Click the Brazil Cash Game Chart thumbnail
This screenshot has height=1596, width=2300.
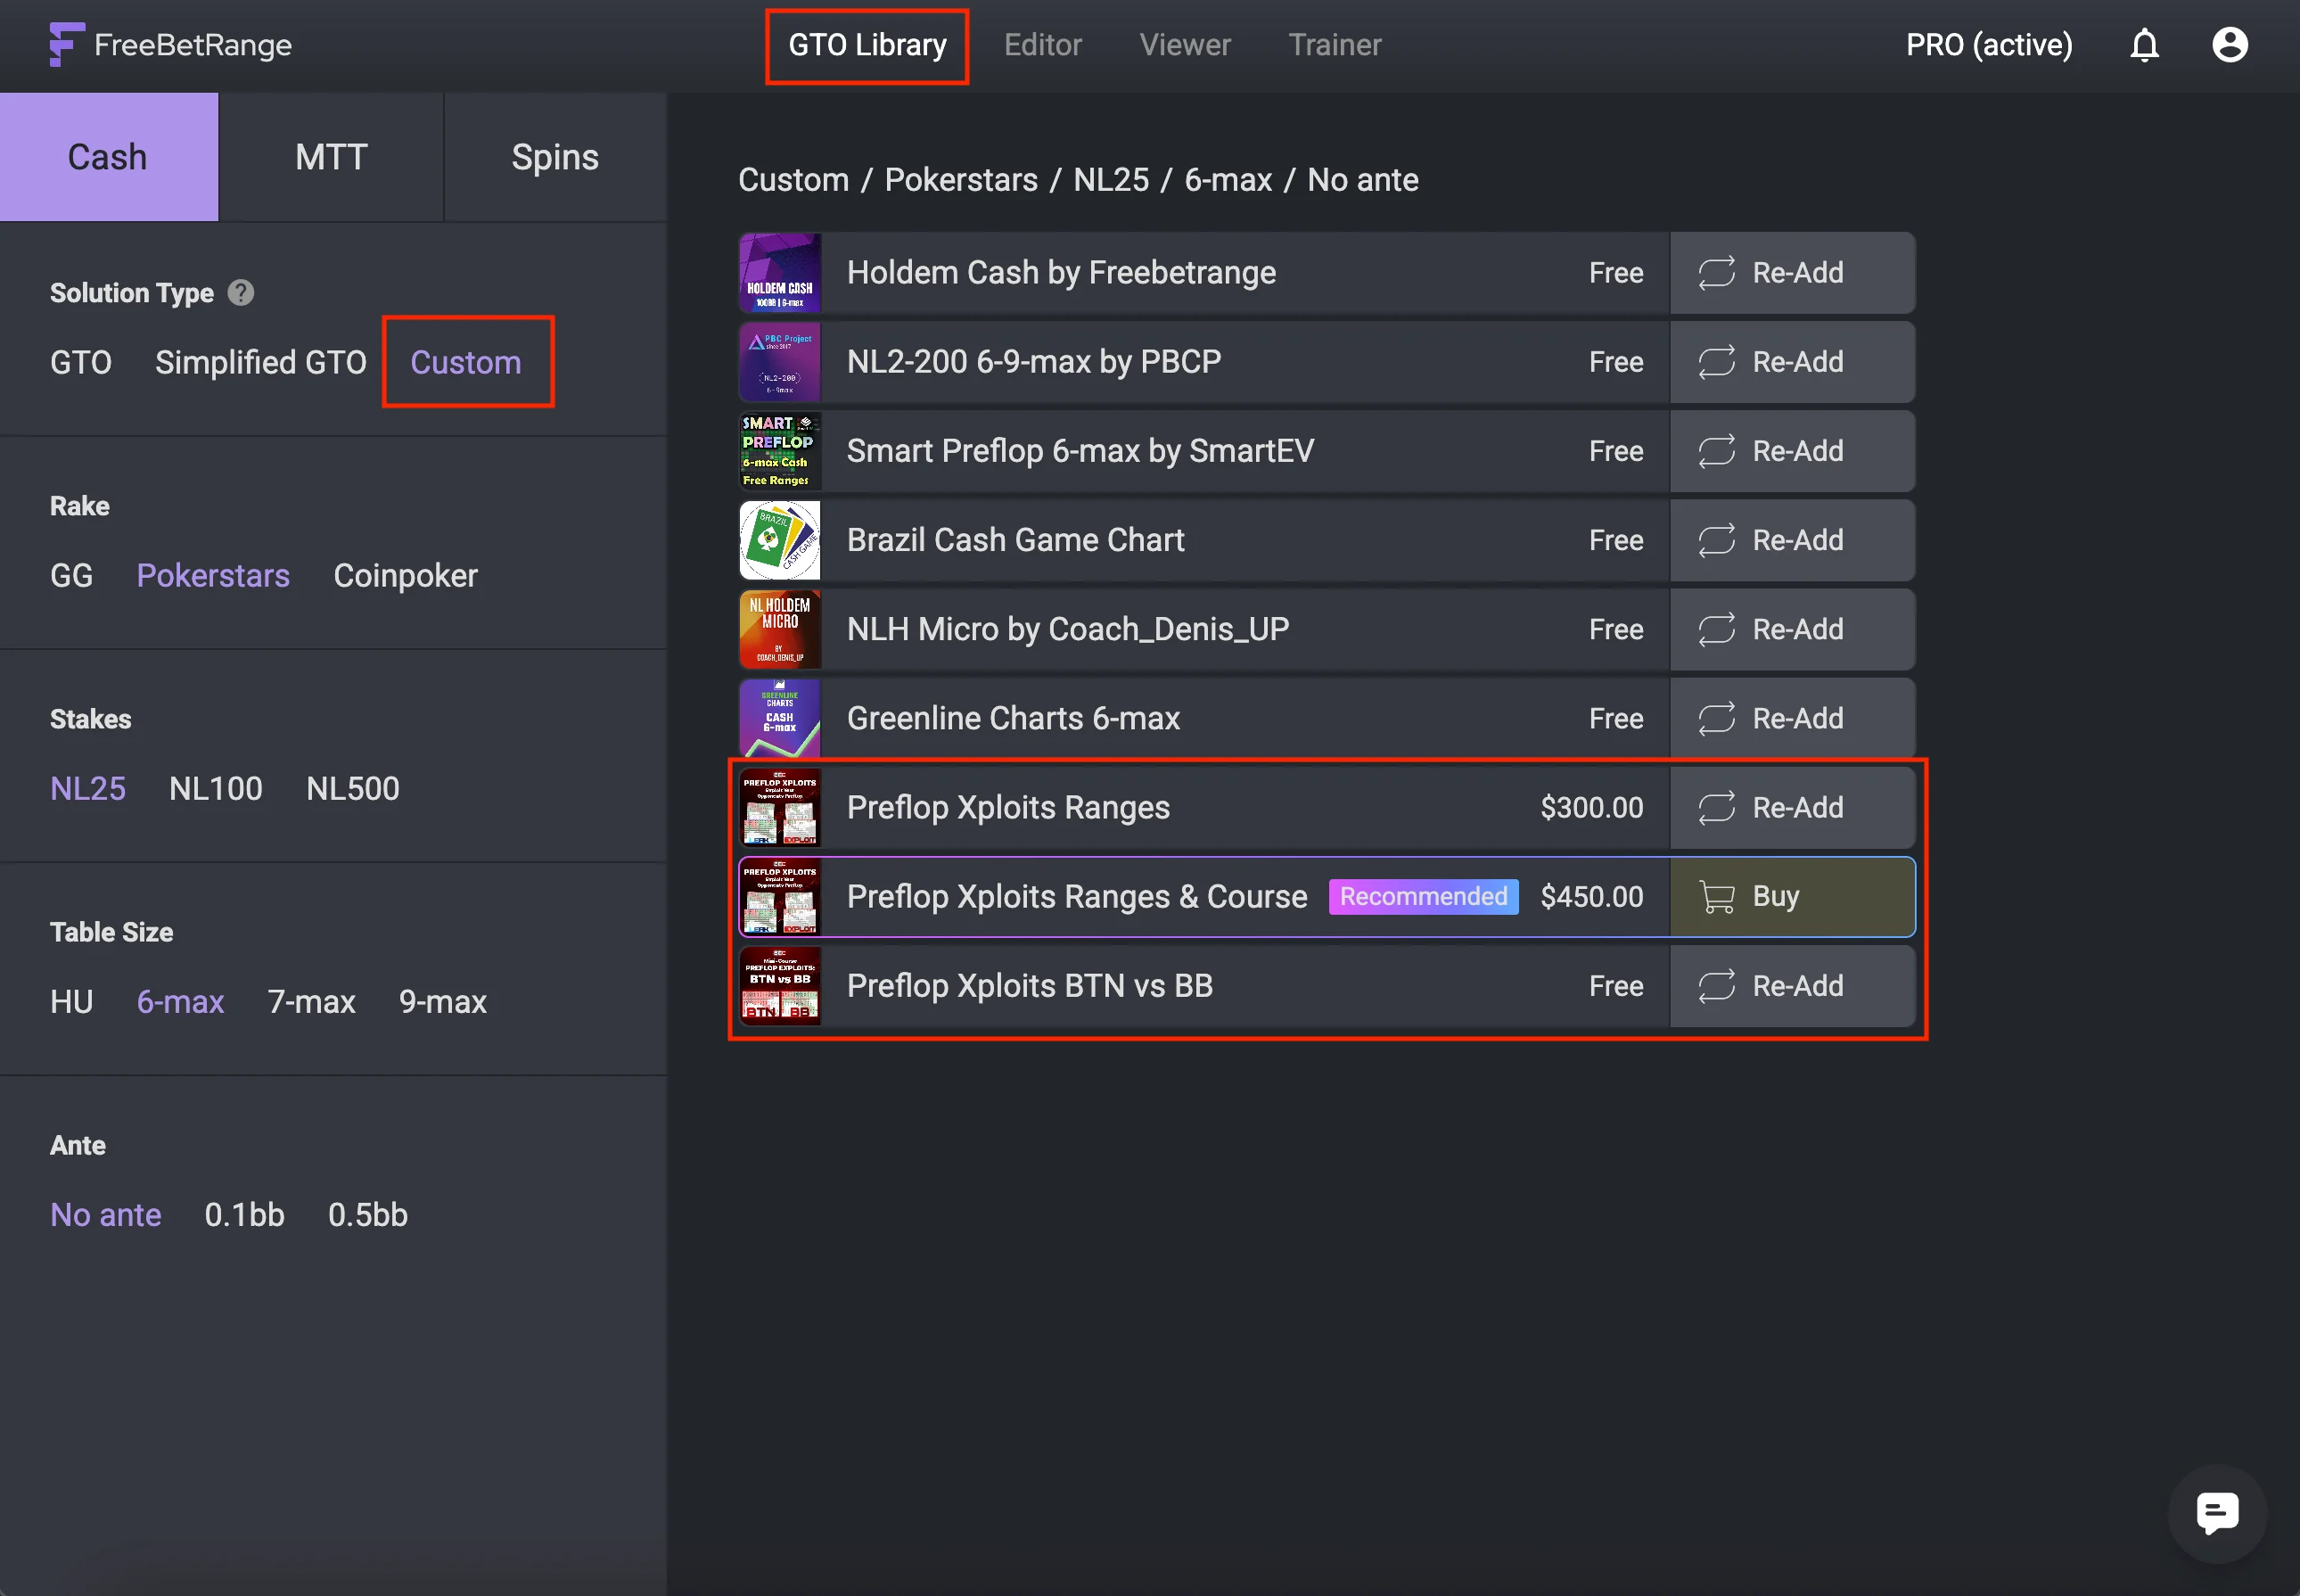click(x=780, y=540)
